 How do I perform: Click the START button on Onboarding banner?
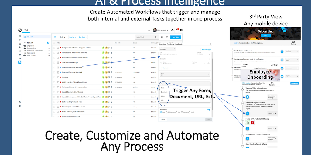point(265,35)
